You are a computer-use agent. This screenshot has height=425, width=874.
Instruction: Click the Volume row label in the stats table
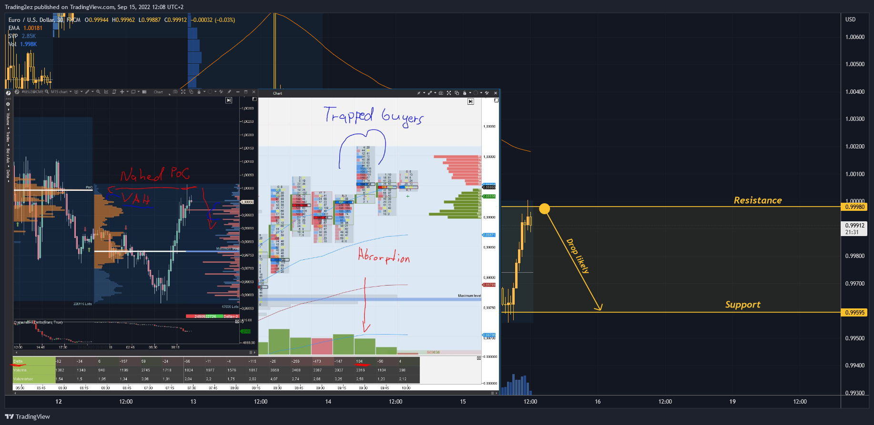click(x=20, y=370)
